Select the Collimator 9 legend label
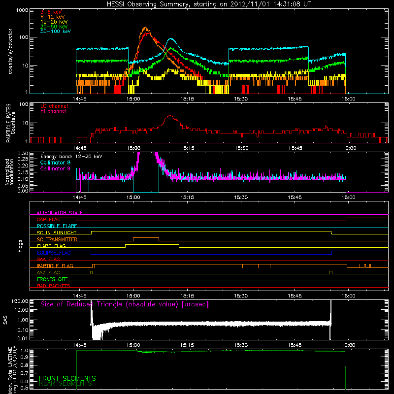 tap(55, 168)
